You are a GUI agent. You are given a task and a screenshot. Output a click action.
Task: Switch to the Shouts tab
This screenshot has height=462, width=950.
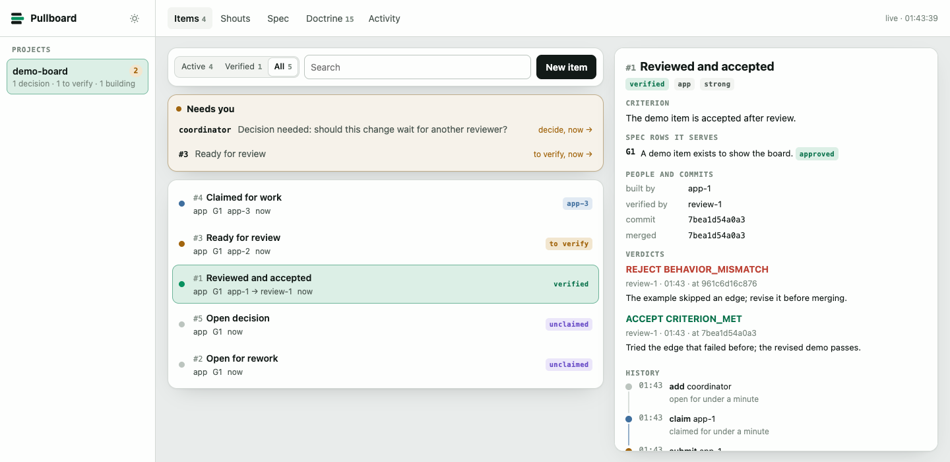tap(236, 18)
